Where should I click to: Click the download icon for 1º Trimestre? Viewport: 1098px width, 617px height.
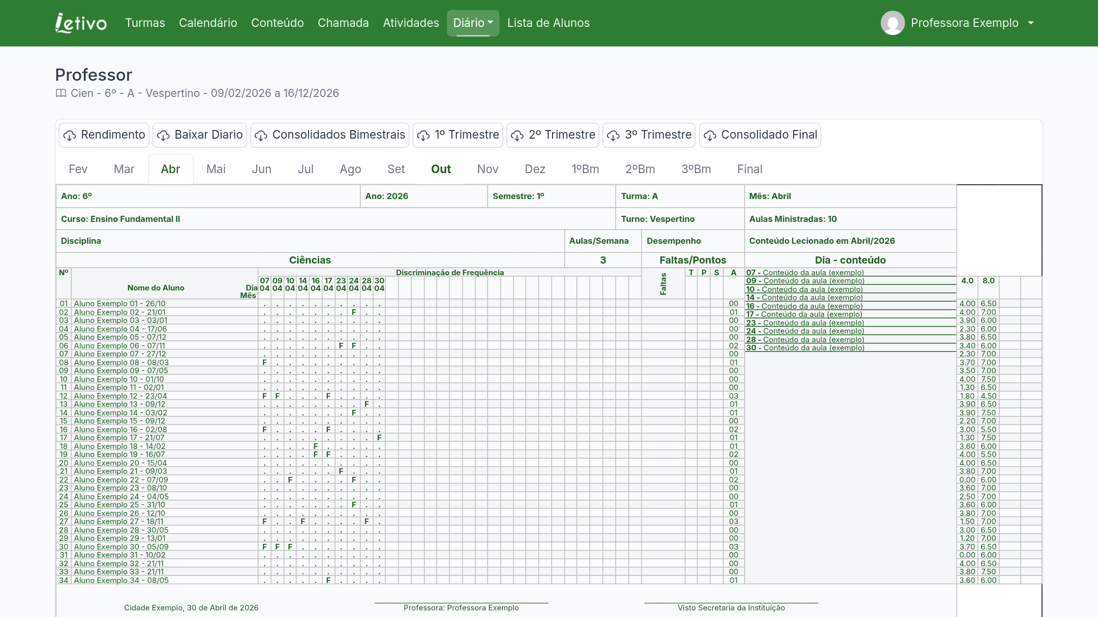point(423,136)
